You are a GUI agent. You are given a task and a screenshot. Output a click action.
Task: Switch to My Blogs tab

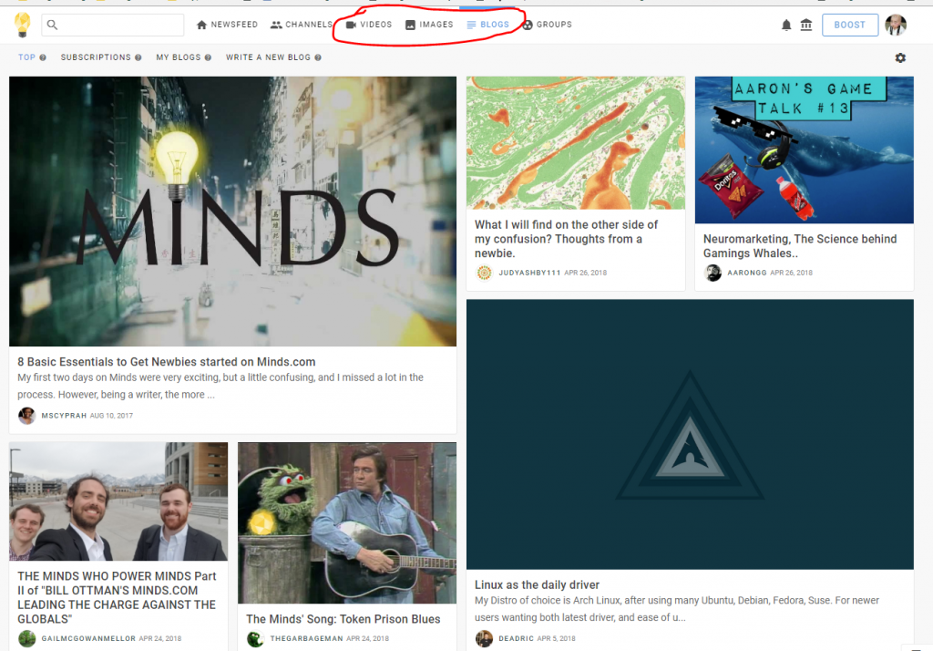[x=179, y=57]
